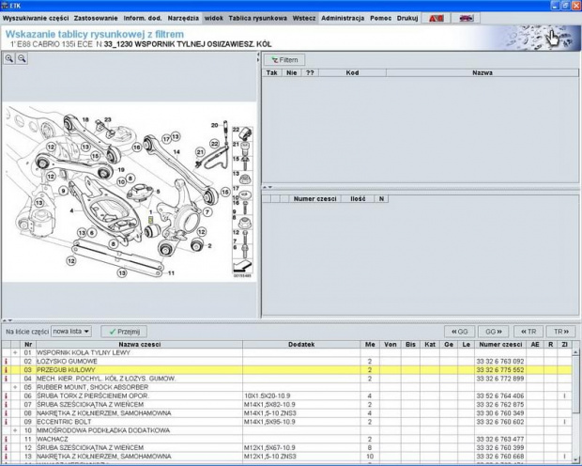Viewport: 582px width, 466px height.
Task: Click the Przejmij button
Action: pyautogui.click(x=124, y=332)
